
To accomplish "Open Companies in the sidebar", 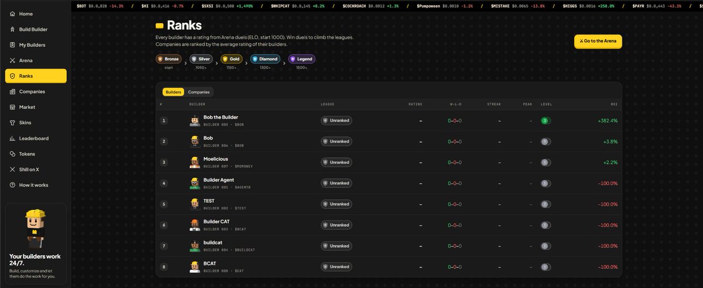I will [36, 91].
